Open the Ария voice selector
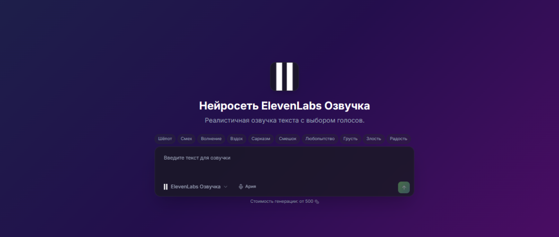559x237 pixels. (247, 187)
